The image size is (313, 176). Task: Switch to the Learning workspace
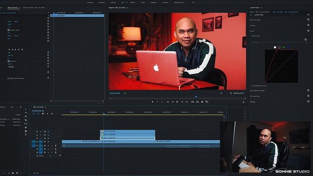click(89, 2)
